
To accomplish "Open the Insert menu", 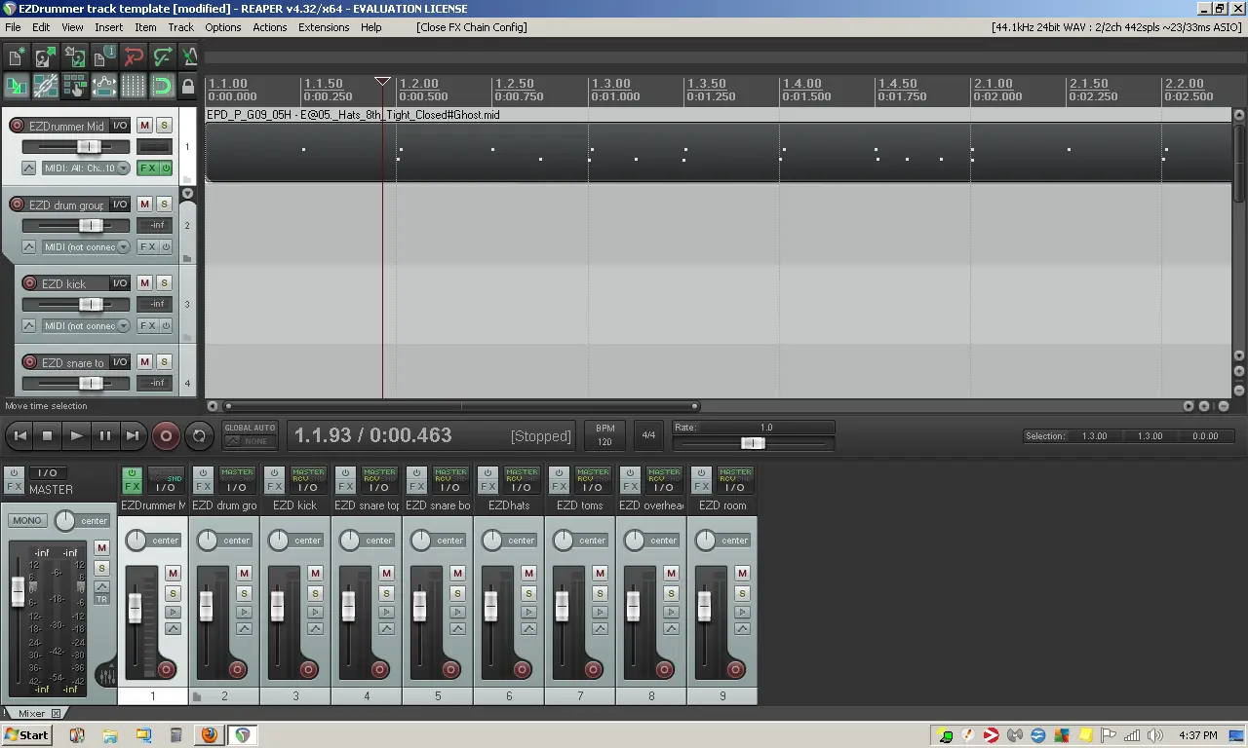I will click(x=108, y=27).
